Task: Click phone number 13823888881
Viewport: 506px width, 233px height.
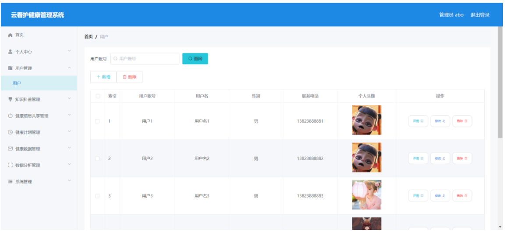Action: (310, 121)
